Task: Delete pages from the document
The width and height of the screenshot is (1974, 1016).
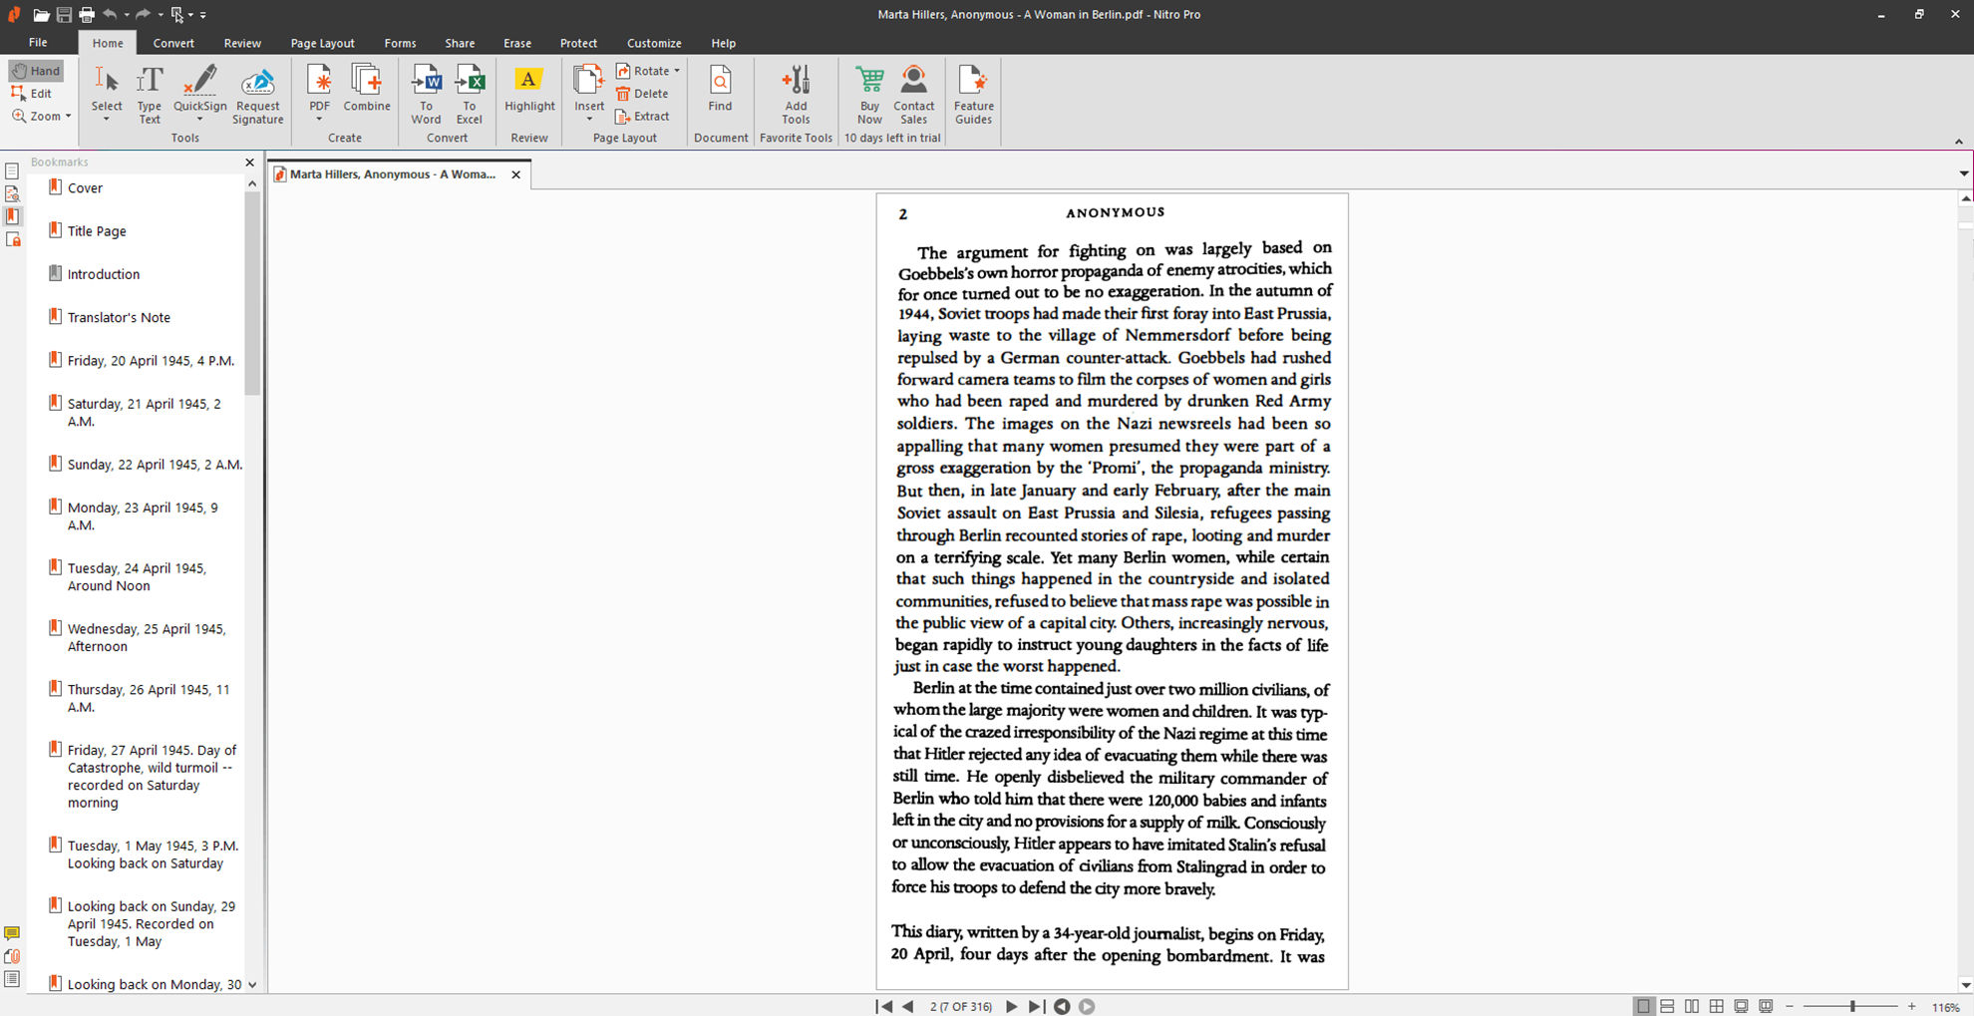Action: [x=642, y=94]
